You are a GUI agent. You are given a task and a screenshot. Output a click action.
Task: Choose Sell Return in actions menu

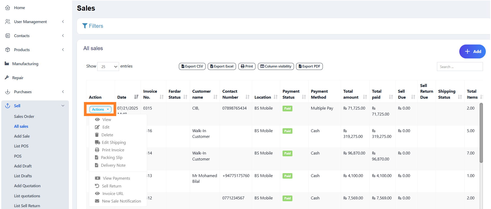coord(111,186)
